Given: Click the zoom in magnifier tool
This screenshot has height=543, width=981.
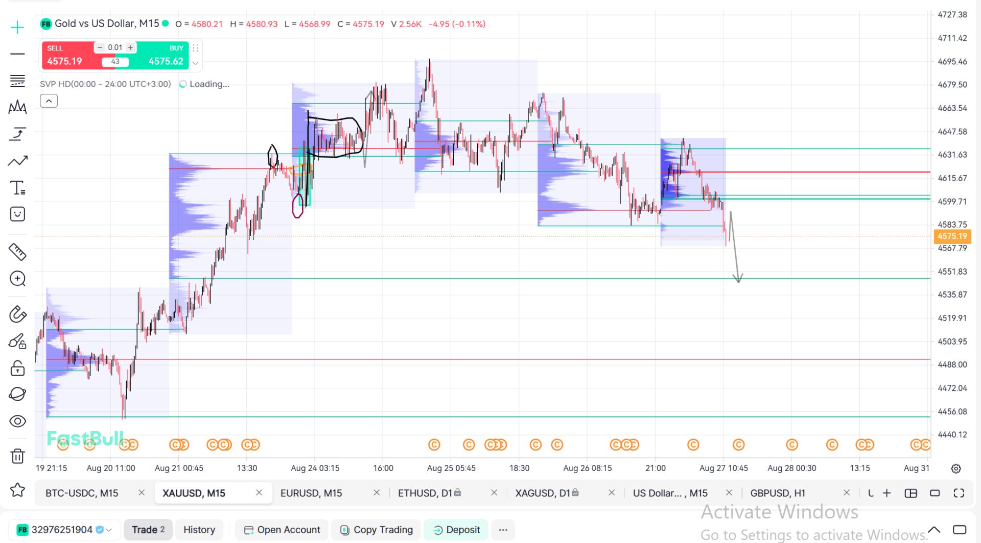Looking at the screenshot, I should tap(17, 279).
